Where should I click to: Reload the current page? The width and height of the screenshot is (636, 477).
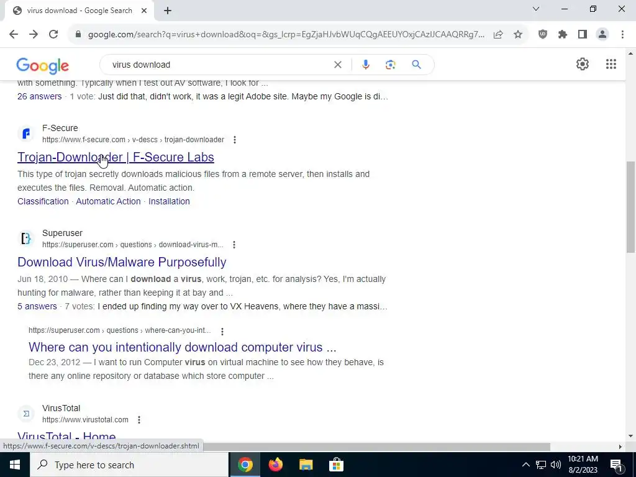click(x=53, y=35)
